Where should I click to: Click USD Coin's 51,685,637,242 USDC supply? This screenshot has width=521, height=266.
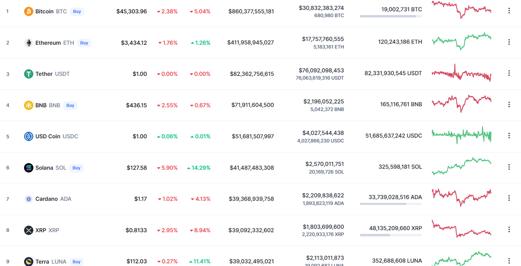394,135
